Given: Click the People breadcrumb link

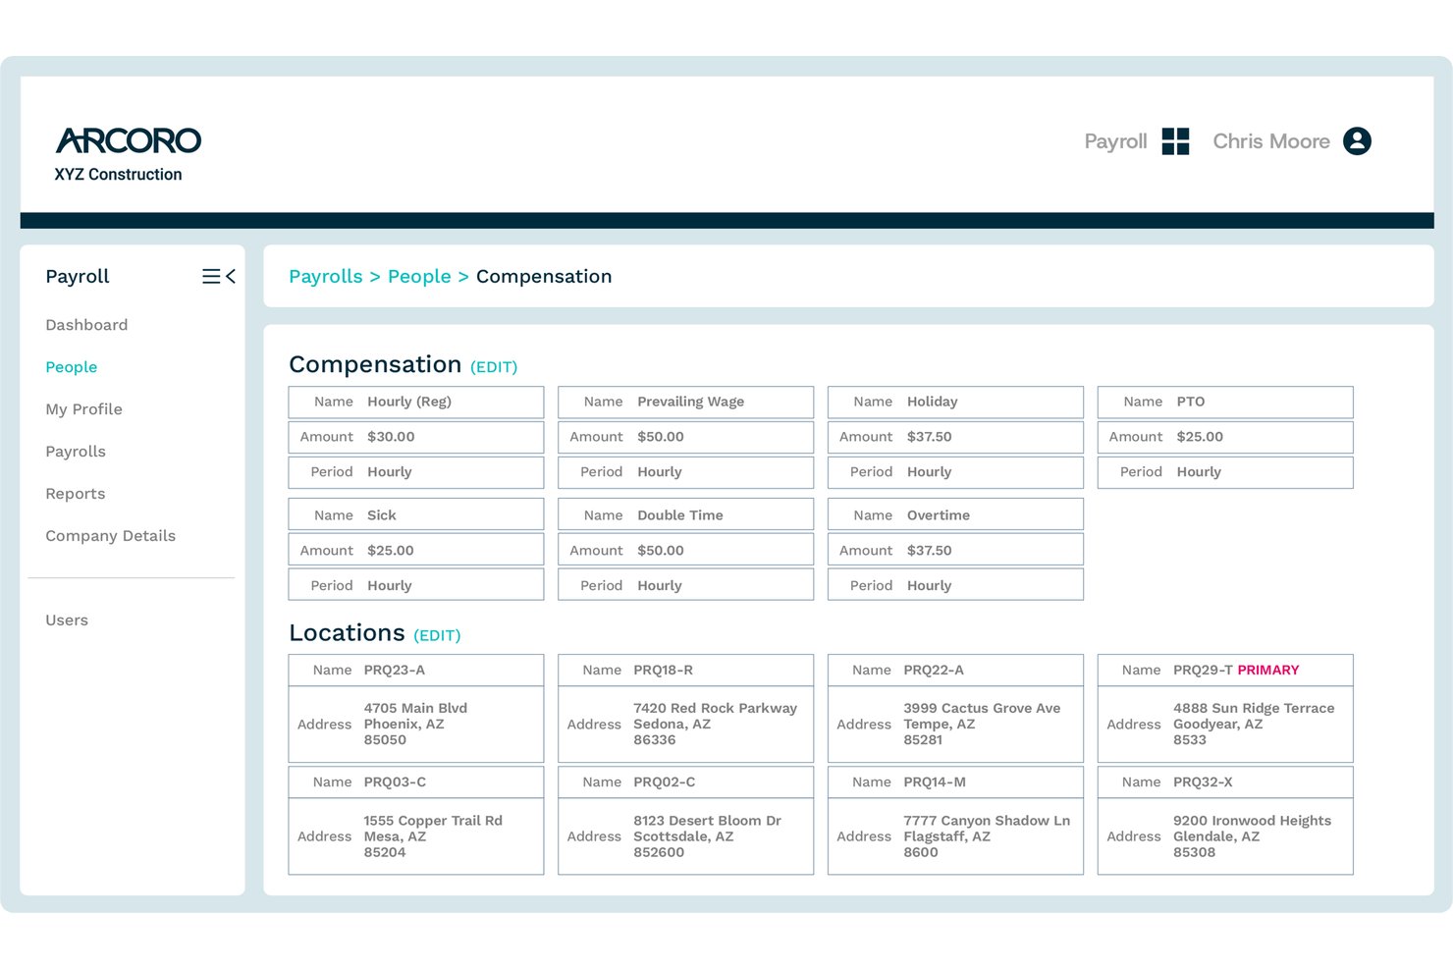Looking at the screenshot, I should (419, 277).
